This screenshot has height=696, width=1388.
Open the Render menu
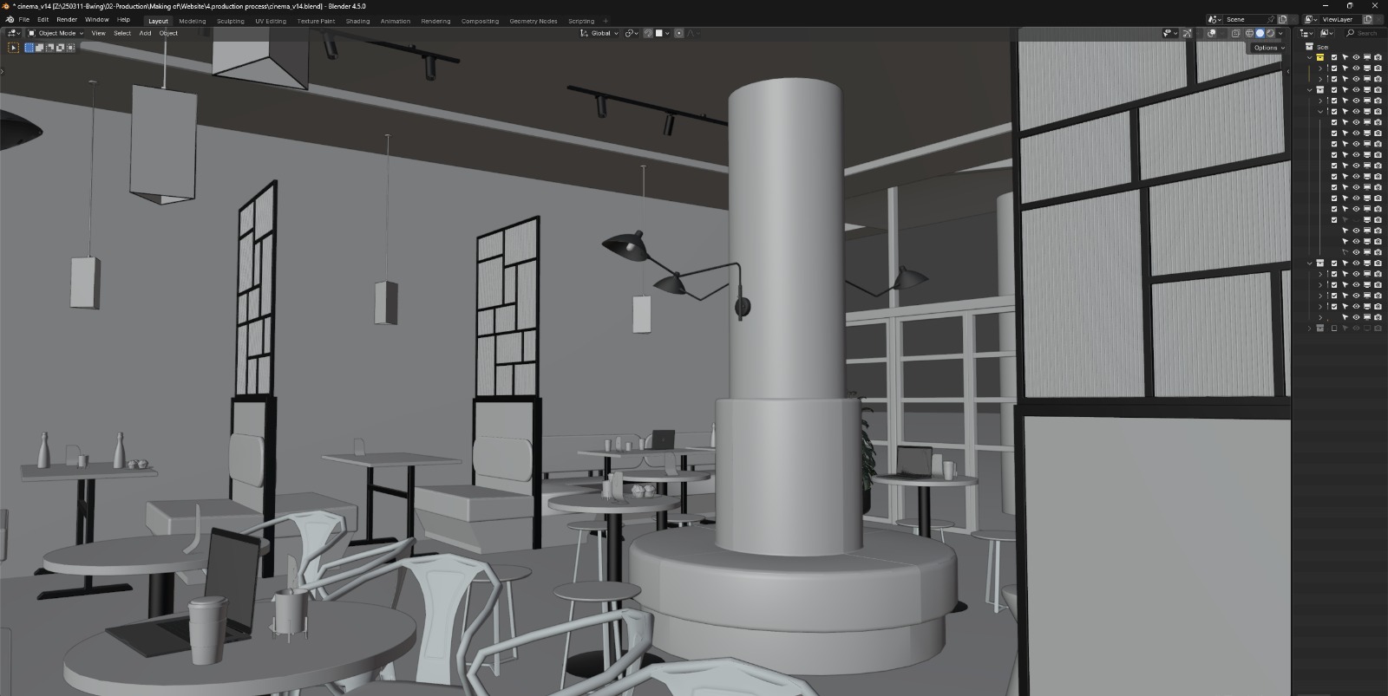(67, 19)
